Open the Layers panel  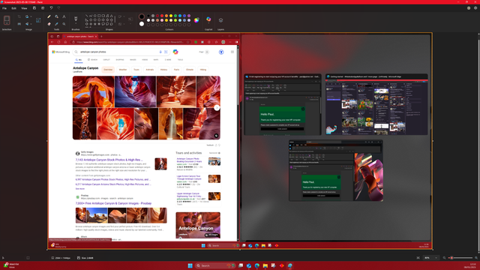220,20
